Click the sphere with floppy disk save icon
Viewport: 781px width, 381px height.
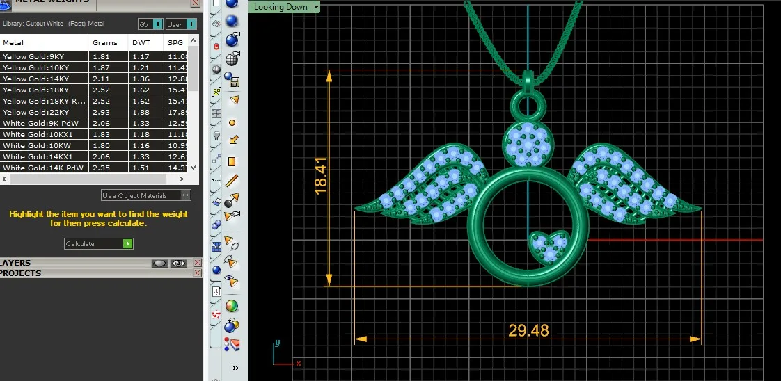tap(232, 79)
